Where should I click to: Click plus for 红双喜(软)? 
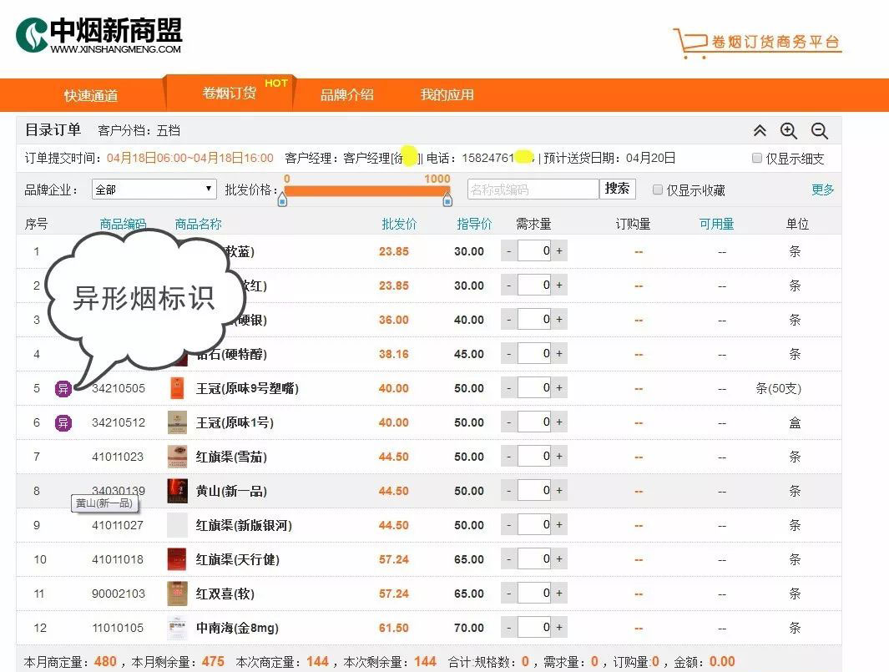(x=559, y=594)
